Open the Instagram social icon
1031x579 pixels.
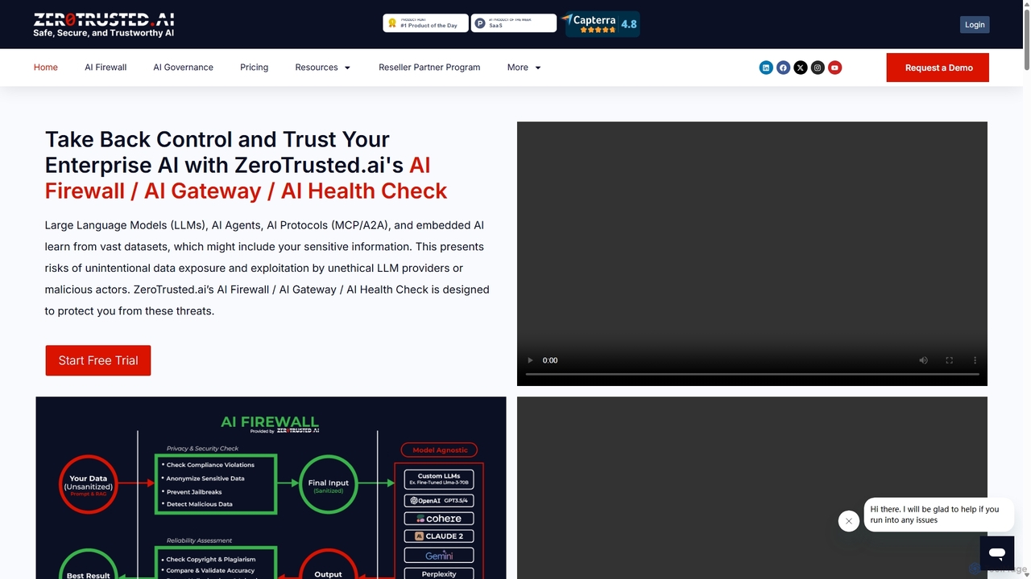818,68
